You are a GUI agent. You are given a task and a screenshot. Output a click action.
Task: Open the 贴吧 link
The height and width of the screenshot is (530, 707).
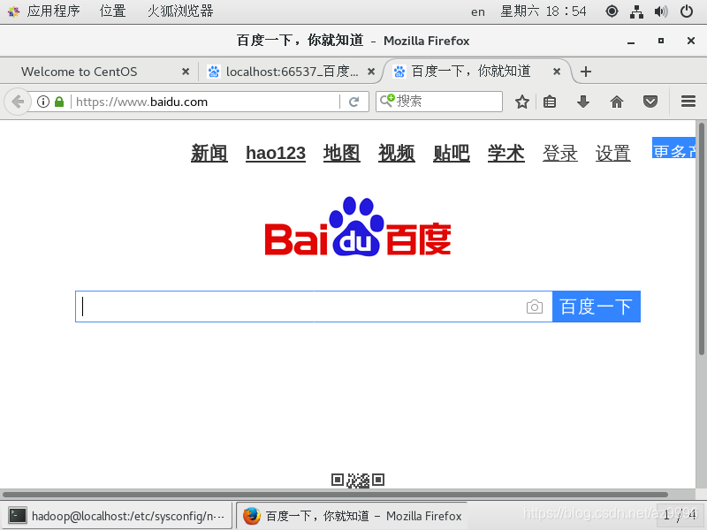[x=452, y=153]
